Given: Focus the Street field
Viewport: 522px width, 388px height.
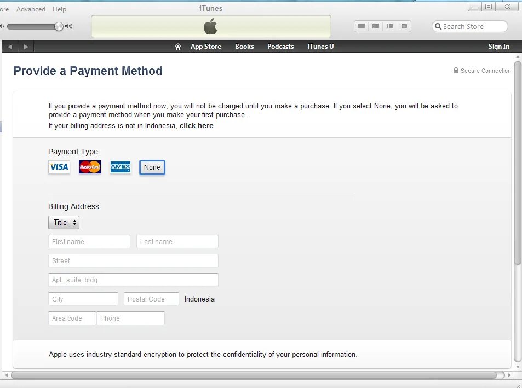Looking at the screenshot, I should click(x=133, y=261).
